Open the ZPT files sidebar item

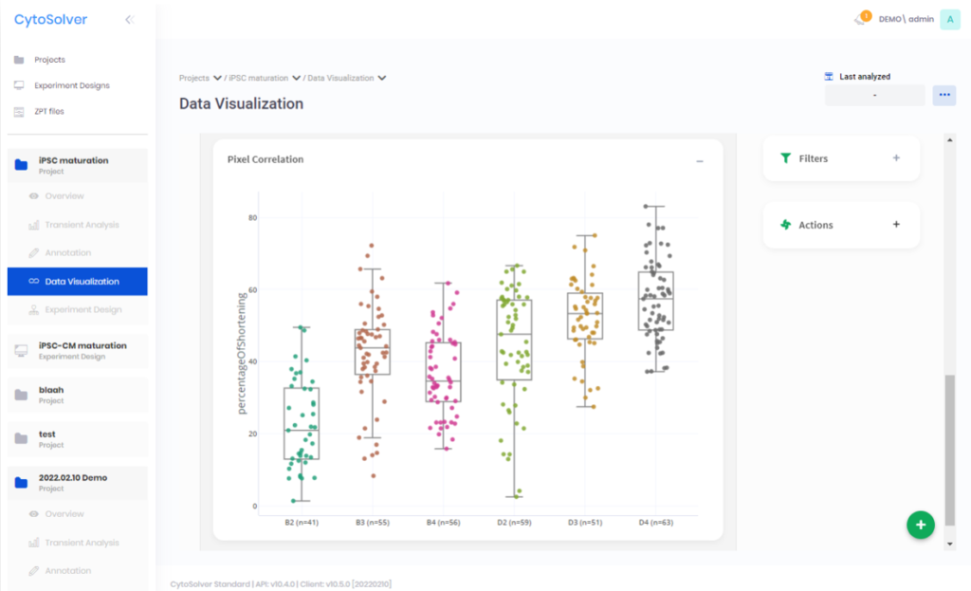pyautogui.click(x=48, y=111)
